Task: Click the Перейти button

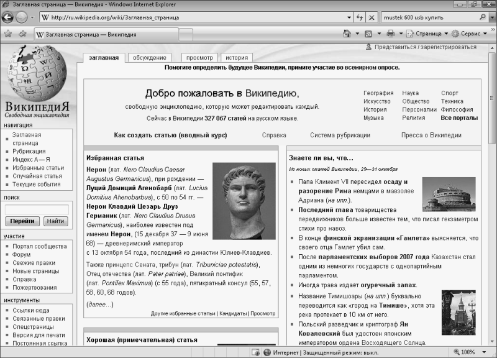Action: point(22,221)
